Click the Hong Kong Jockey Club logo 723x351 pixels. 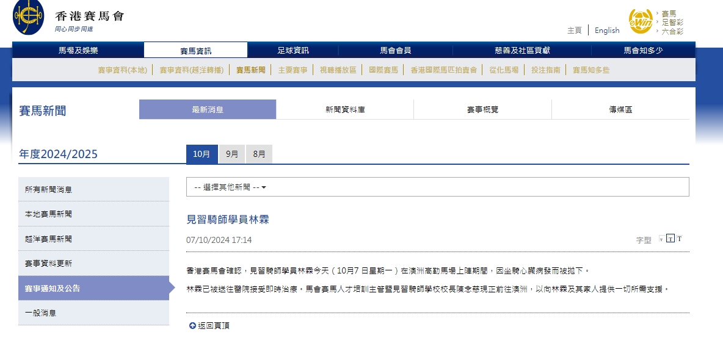(x=28, y=18)
